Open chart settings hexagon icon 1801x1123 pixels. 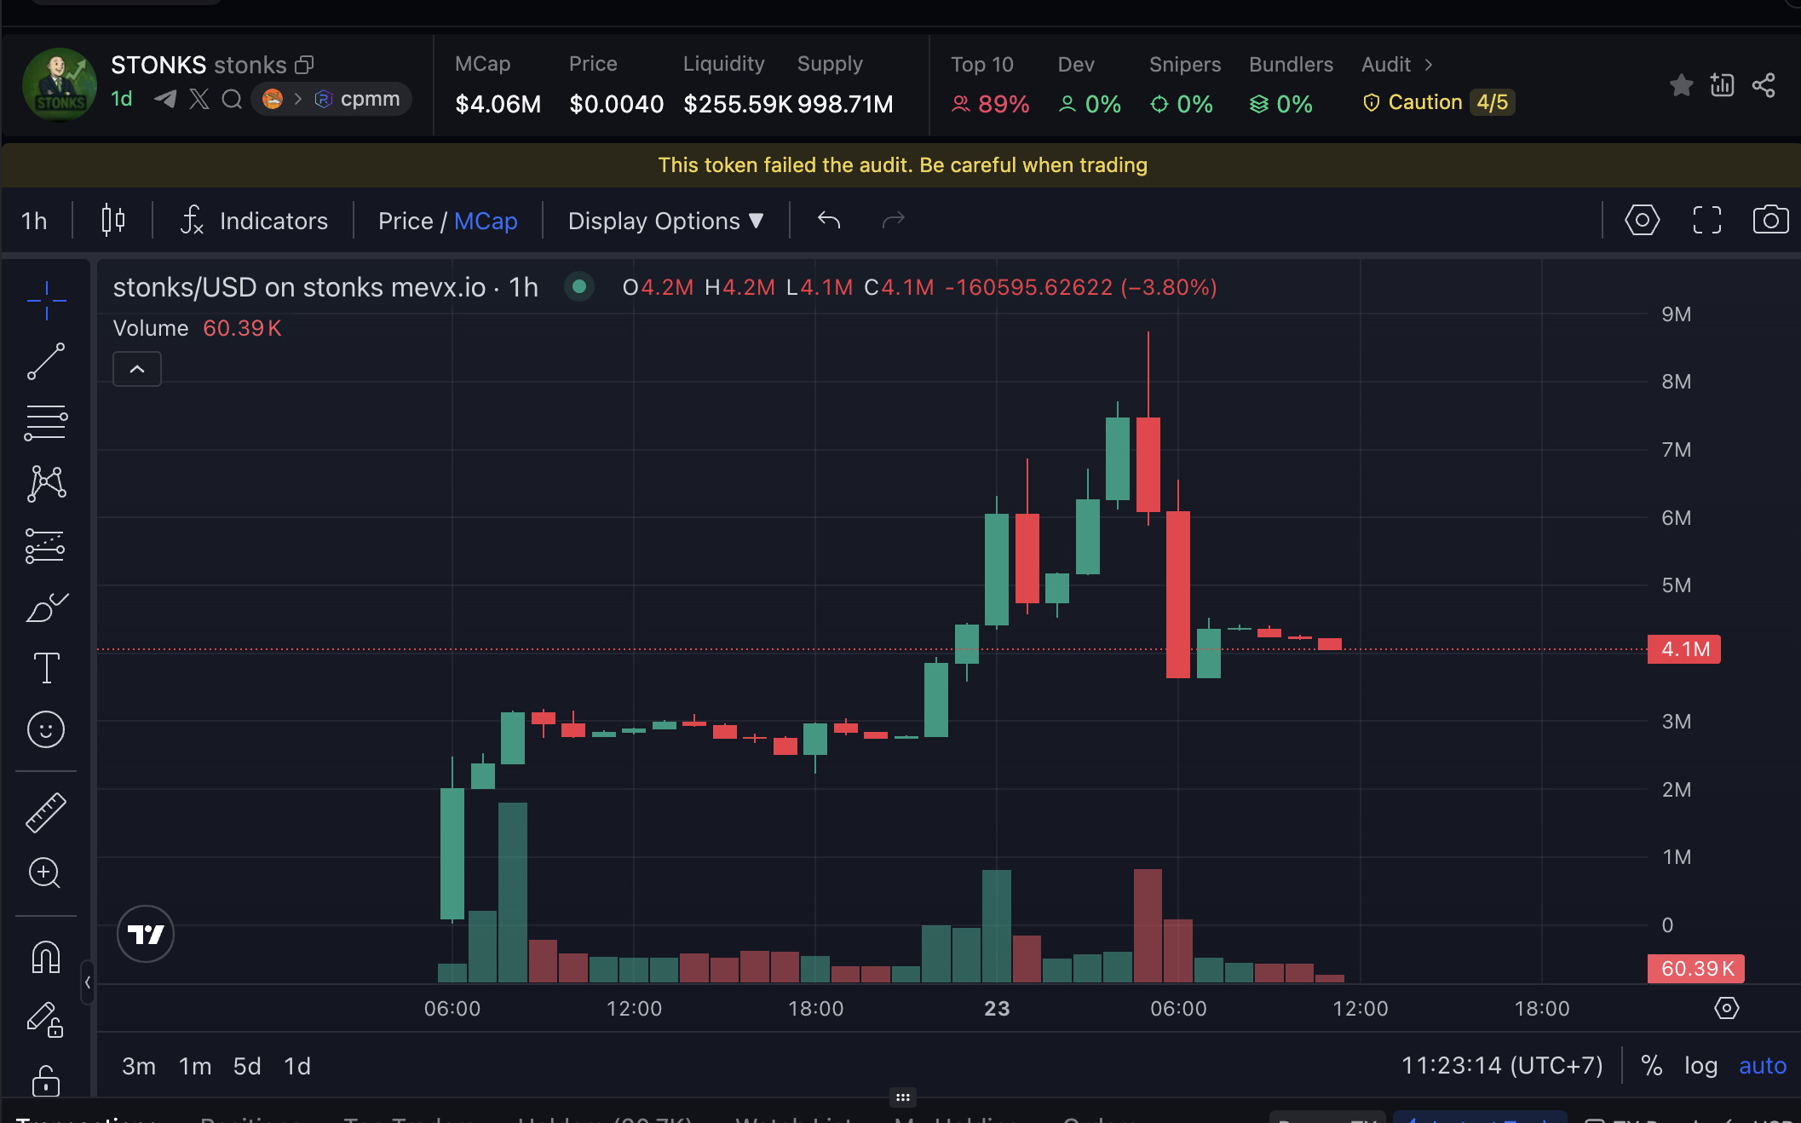1642,220
